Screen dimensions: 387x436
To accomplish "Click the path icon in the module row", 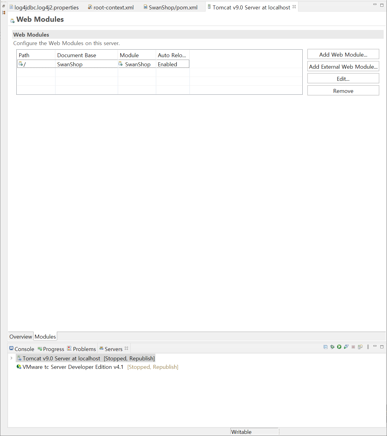I will tap(21, 64).
